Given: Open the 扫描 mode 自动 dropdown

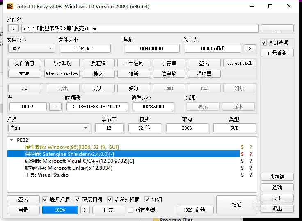Looking at the screenshot, I should tap(49, 128).
